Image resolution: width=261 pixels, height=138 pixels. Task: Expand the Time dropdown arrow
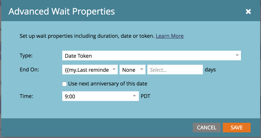[x=134, y=96]
